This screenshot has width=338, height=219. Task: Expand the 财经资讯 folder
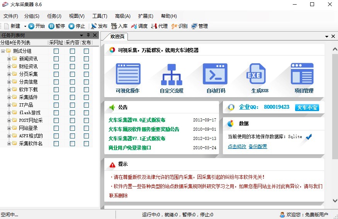[9, 66]
